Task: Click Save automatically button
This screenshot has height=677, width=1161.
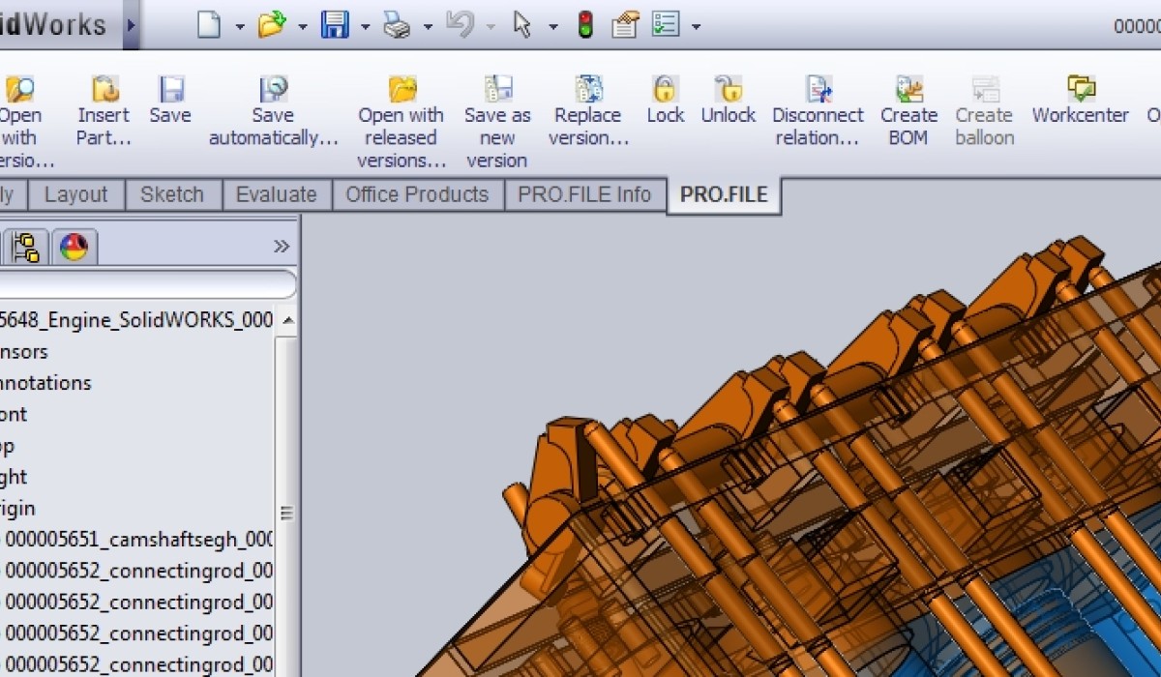Action: click(x=274, y=91)
